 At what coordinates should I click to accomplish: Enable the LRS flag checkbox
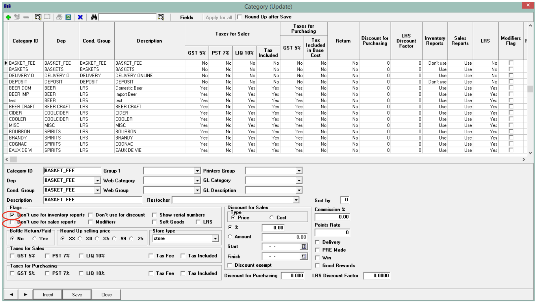pos(198,222)
